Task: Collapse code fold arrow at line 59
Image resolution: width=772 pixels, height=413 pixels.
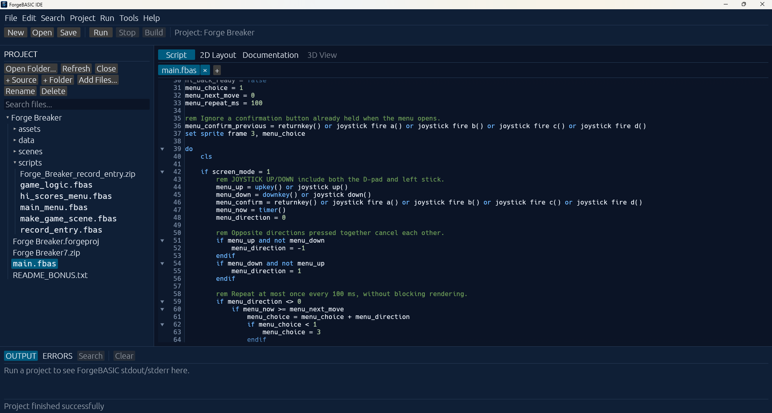Action: (x=162, y=302)
